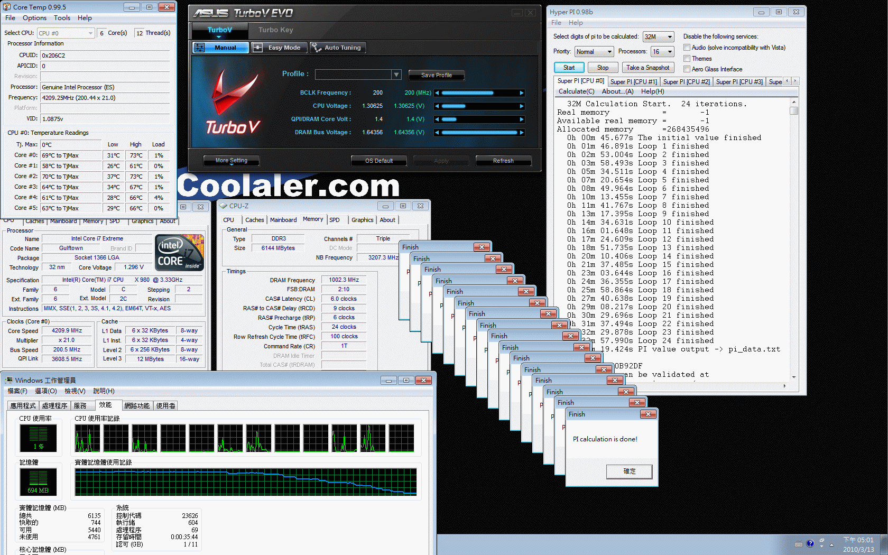This screenshot has height=555, width=888.
Task: Click 確定 button in Finish dialog
Action: [x=630, y=471]
